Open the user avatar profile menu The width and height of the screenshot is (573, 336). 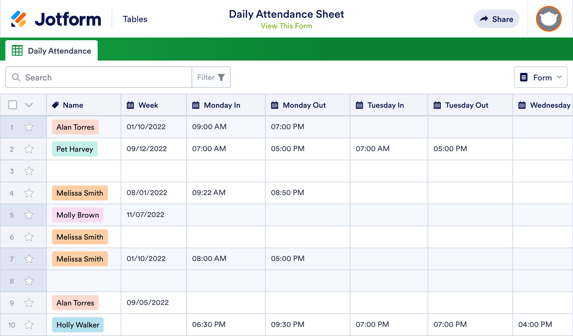(549, 19)
